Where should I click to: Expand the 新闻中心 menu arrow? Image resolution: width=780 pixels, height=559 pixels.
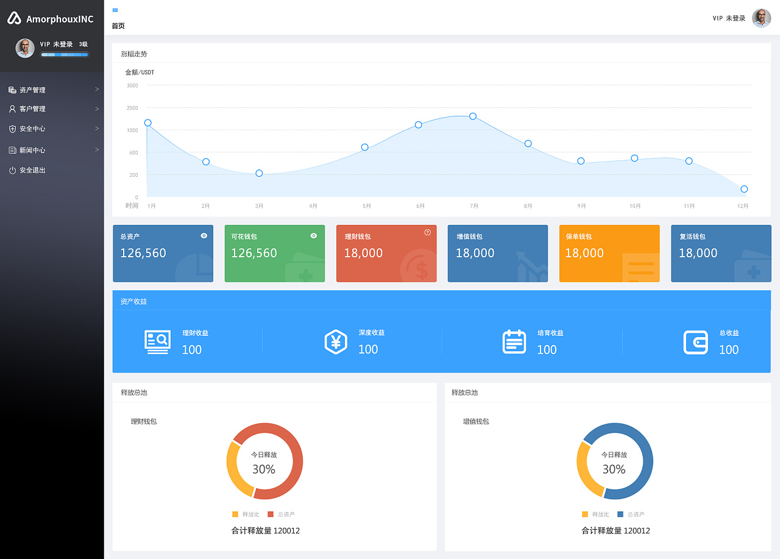[x=97, y=149]
